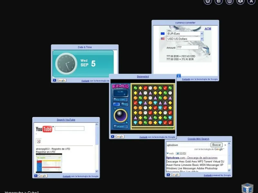The width and height of the screenshot is (258, 193).
Task: Click '777.00 EUR = 1'055.63 USD' result text
Action: click(181, 56)
